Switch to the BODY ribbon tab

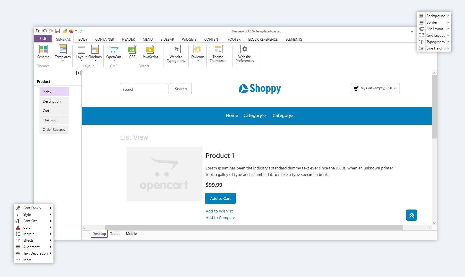(83, 39)
